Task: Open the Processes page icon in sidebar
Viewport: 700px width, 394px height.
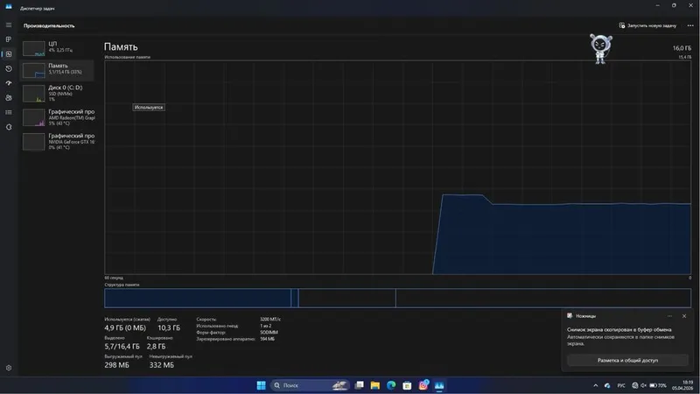Action: [9, 39]
